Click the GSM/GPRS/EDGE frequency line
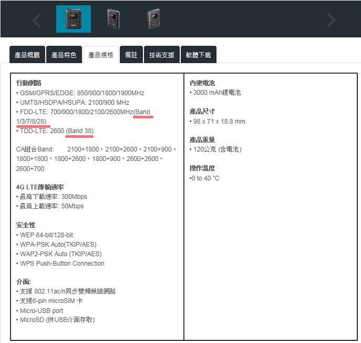Image resolution: width=361 pixels, height=343 pixels. pyautogui.click(x=80, y=93)
